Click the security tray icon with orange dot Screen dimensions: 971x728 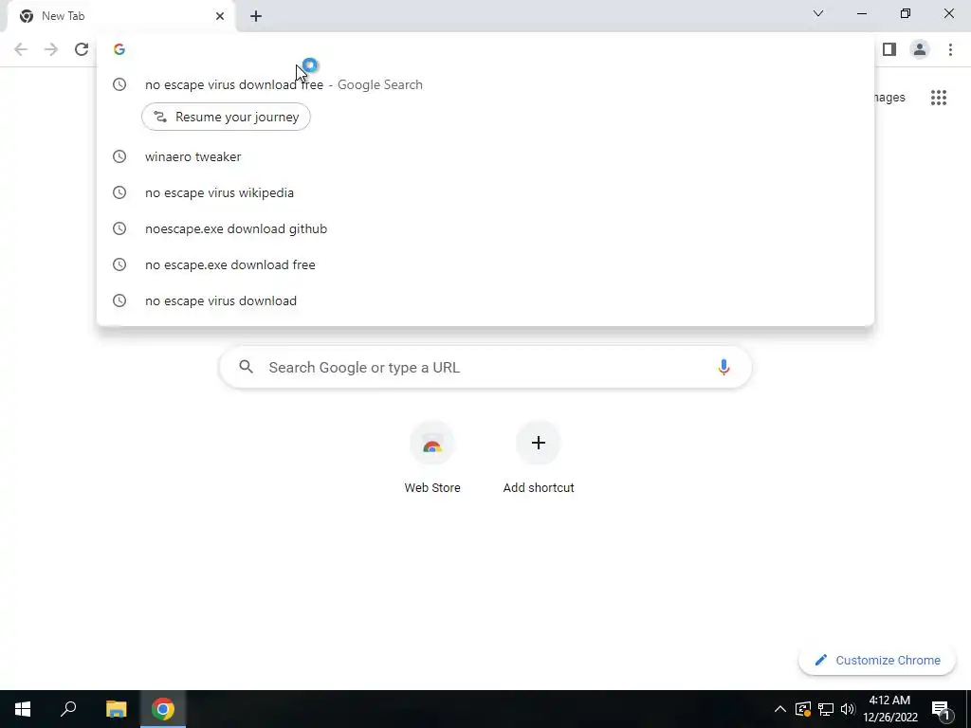point(803,709)
